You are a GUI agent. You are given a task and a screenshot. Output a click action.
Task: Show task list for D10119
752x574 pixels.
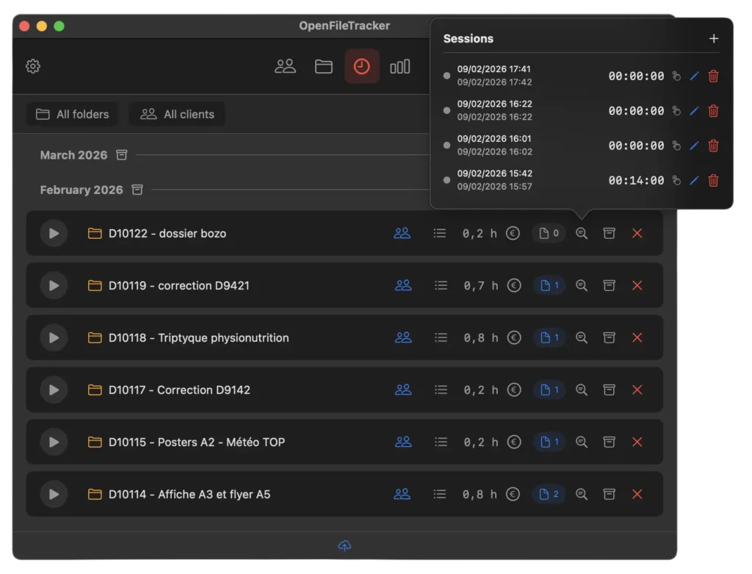click(x=441, y=286)
